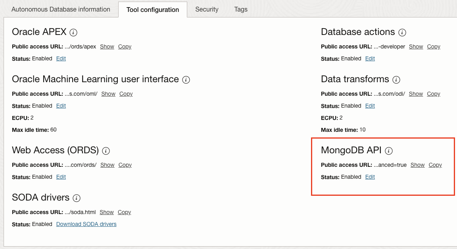The image size is (457, 249).
Task: Show the Database actions public URL
Action: point(416,46)
